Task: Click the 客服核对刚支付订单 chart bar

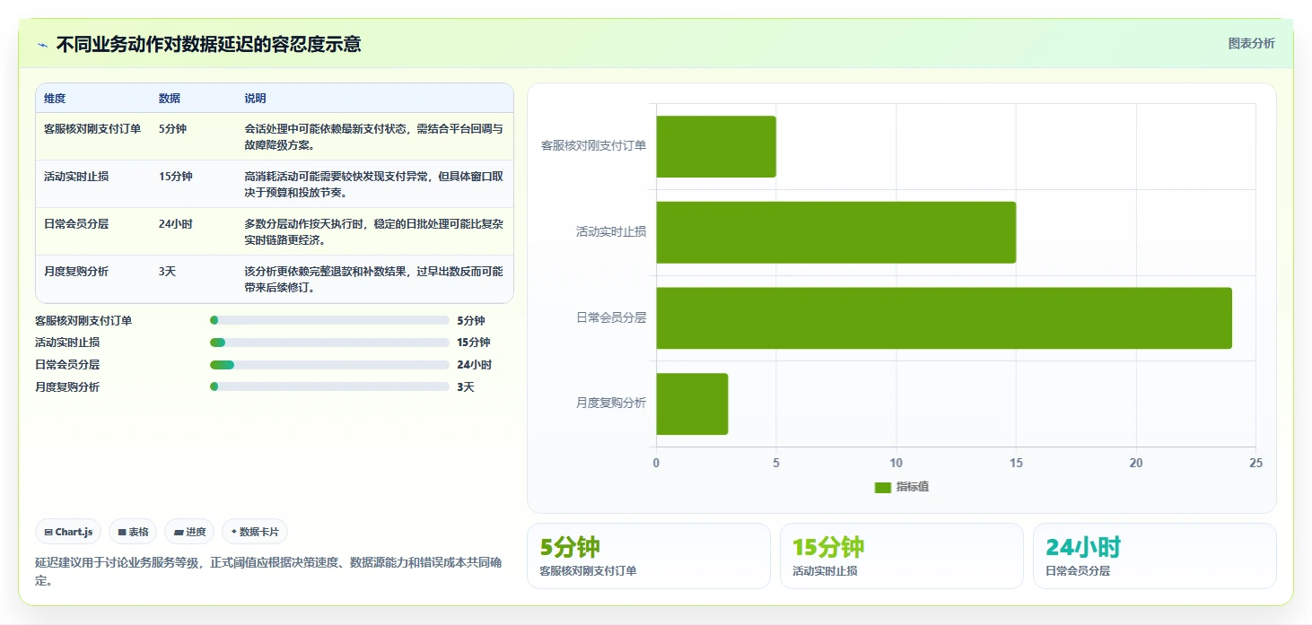Action: 716,146
